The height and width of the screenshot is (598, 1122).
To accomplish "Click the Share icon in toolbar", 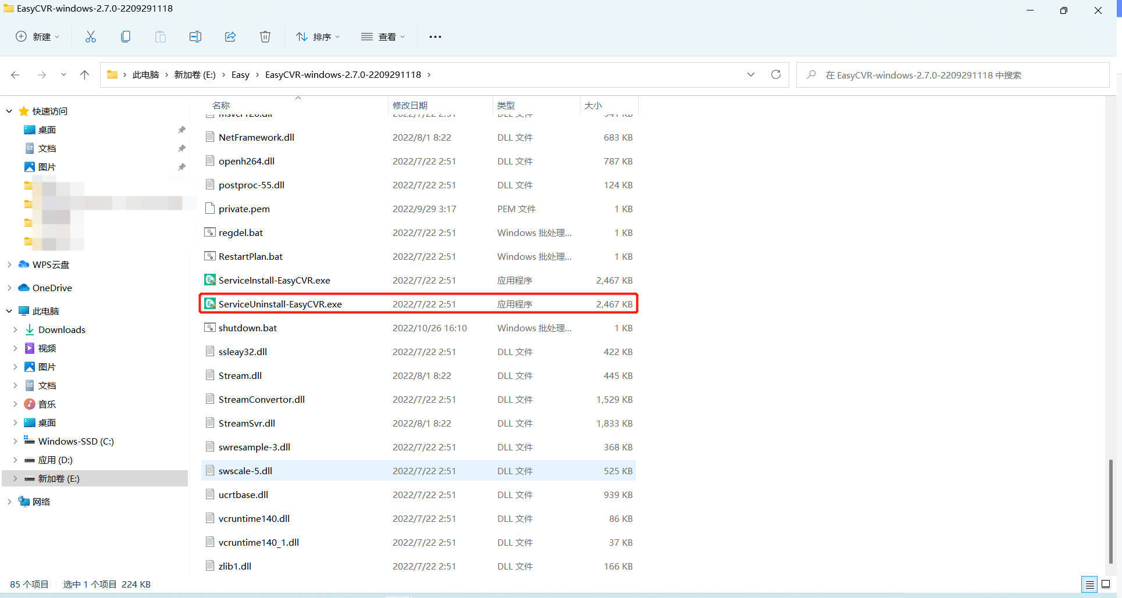I will point(230,37).
